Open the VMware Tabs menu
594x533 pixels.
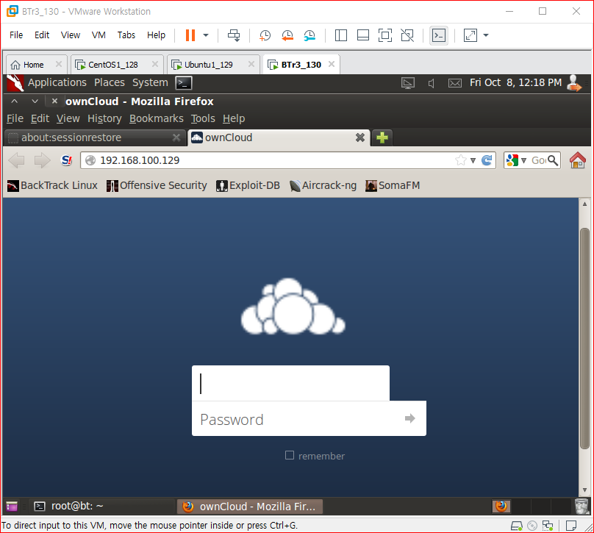point(126,35)
